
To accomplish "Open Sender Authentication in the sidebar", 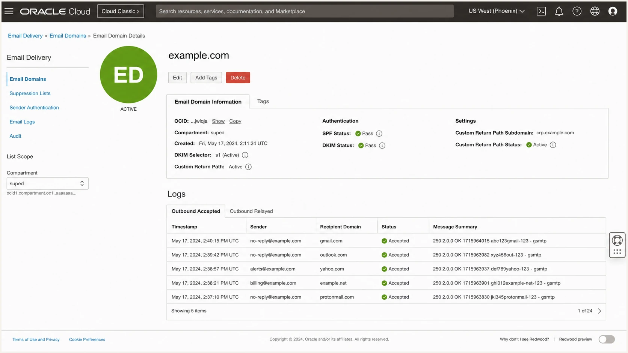I will (x=34, y=108).
